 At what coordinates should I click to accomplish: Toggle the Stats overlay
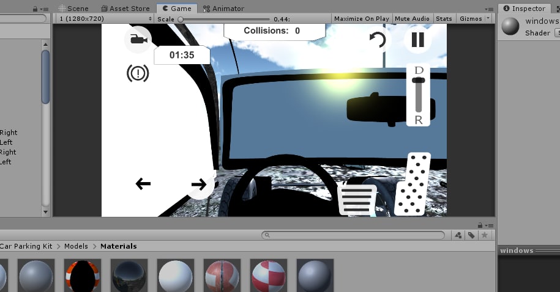tap(444, 19)
